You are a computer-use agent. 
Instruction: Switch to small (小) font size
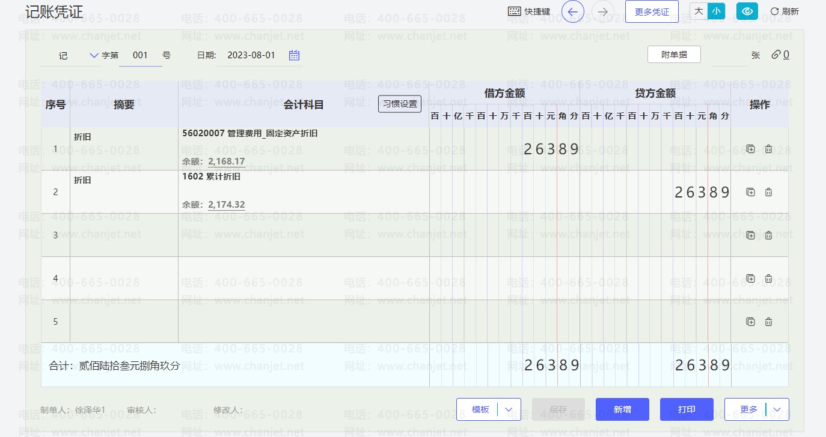coord(716,11)
